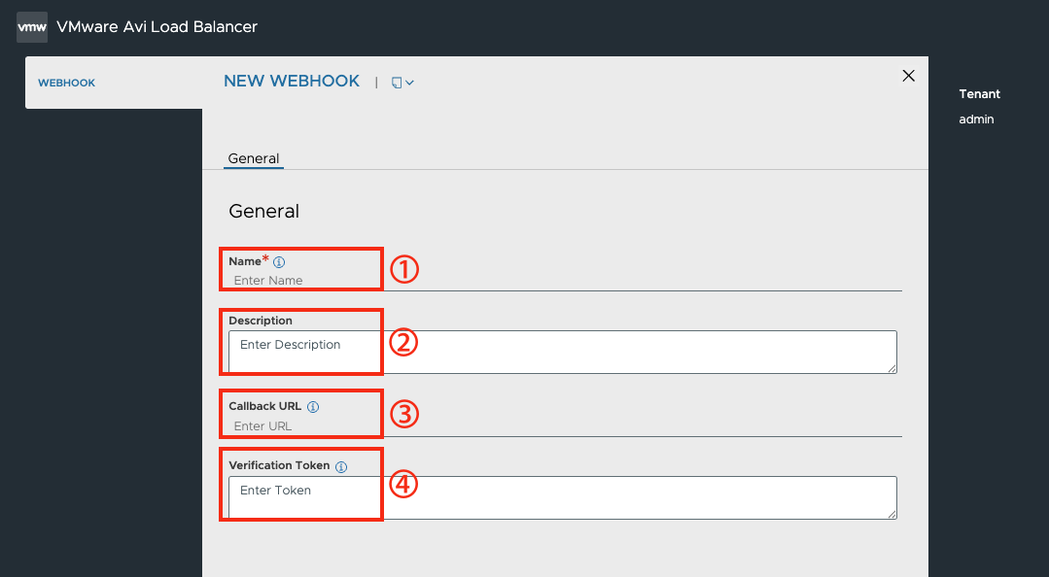1049x577 pixels.
Task: Click the Description field label
Action: [x=261, y=321]
